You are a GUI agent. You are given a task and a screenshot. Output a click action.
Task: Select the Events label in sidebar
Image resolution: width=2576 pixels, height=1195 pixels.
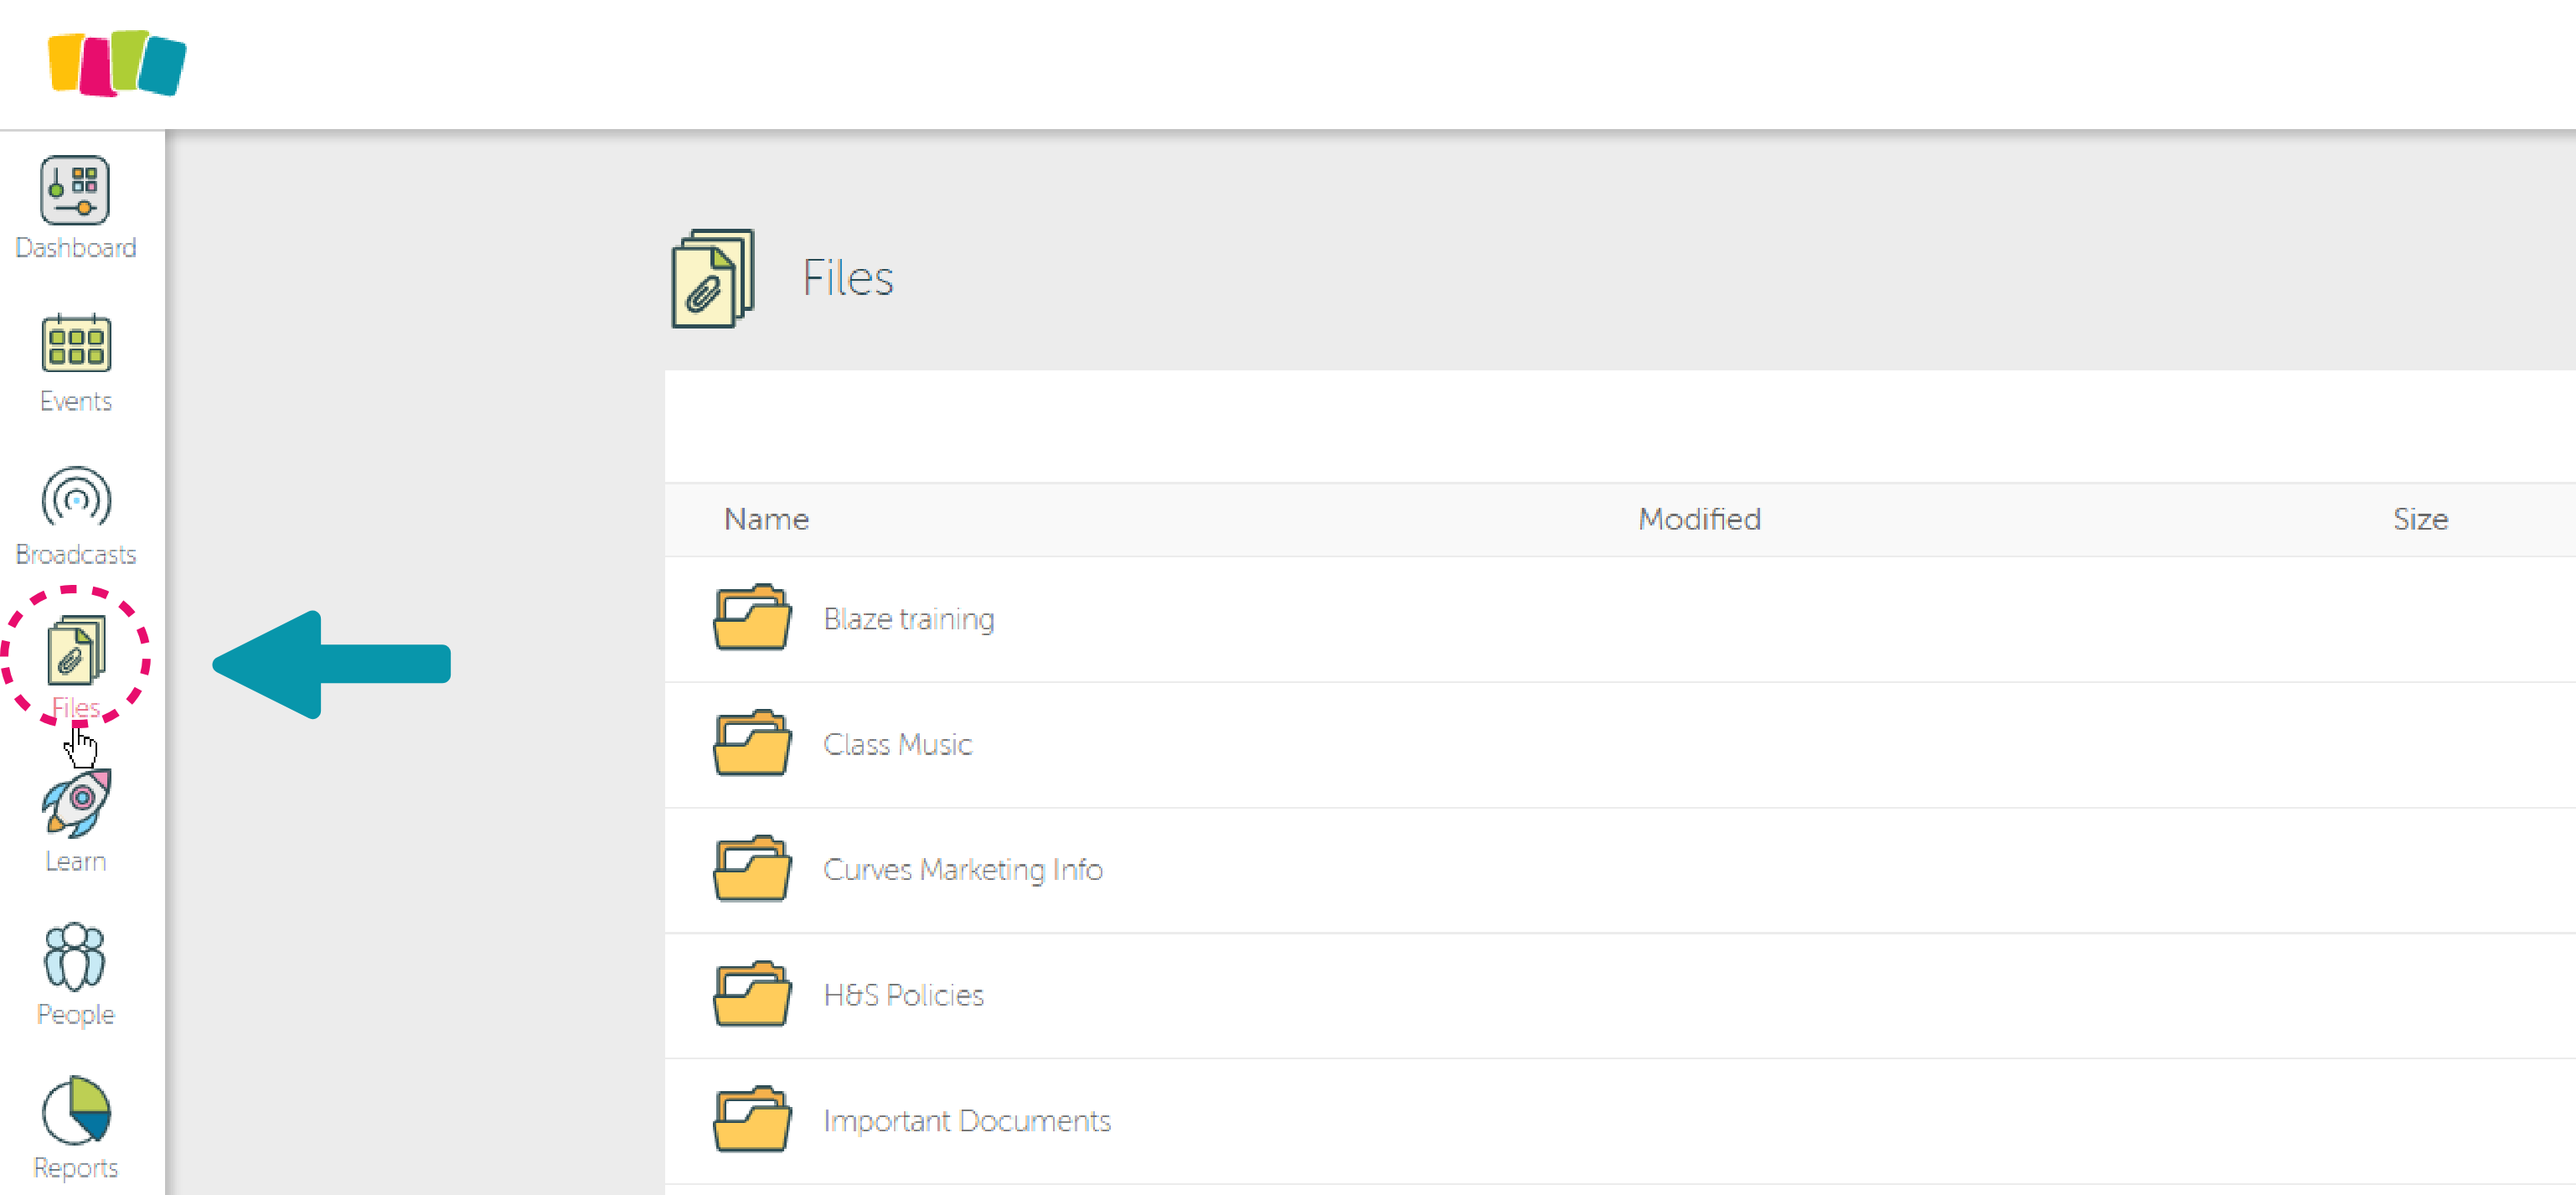tap(76, 401)
